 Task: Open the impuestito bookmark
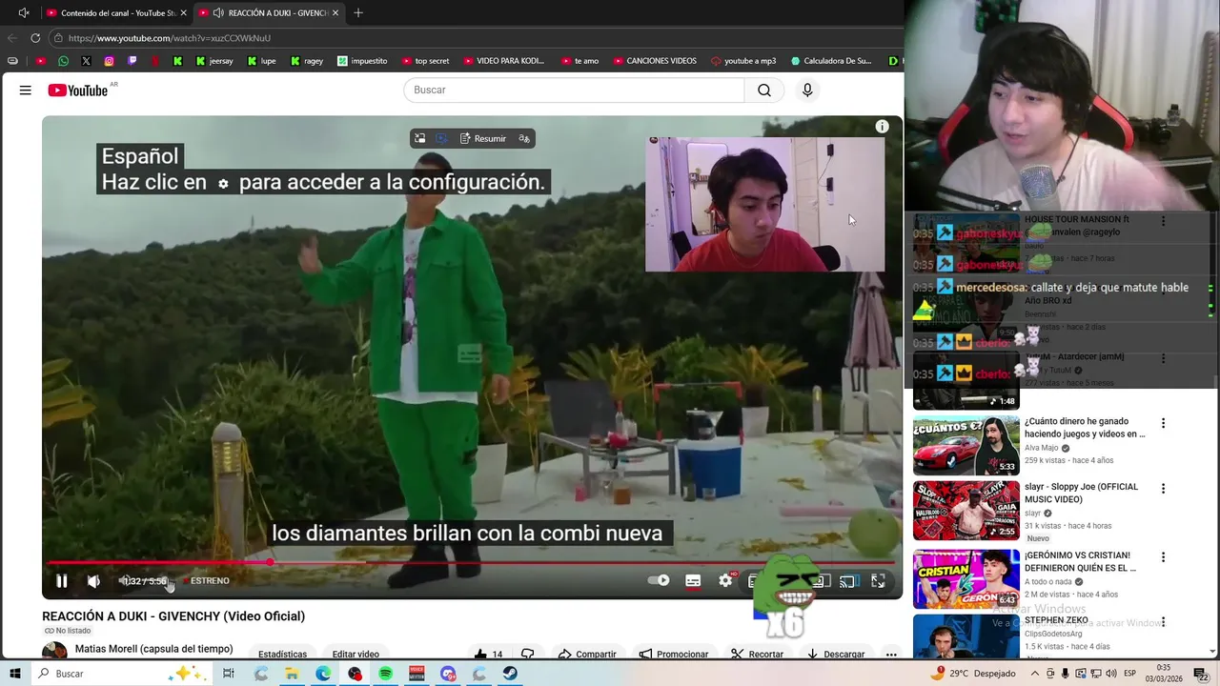point(362,61)
